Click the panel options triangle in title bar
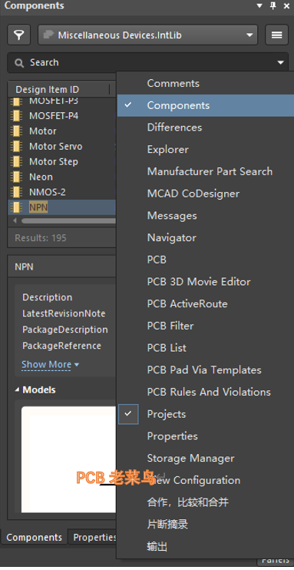The height and width of the screenshot is (570, 294). pyautogui.click(x=259, y=6)
